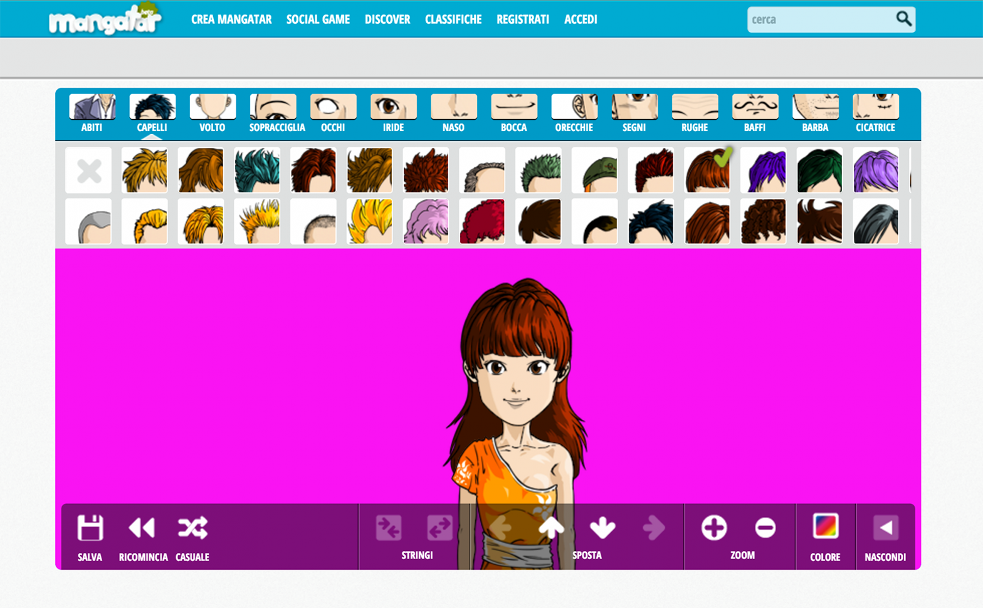Click the Accedi link
983x608 pixels.
click(581, 19)
